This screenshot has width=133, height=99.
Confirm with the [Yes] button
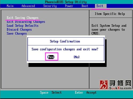[51, 57]
